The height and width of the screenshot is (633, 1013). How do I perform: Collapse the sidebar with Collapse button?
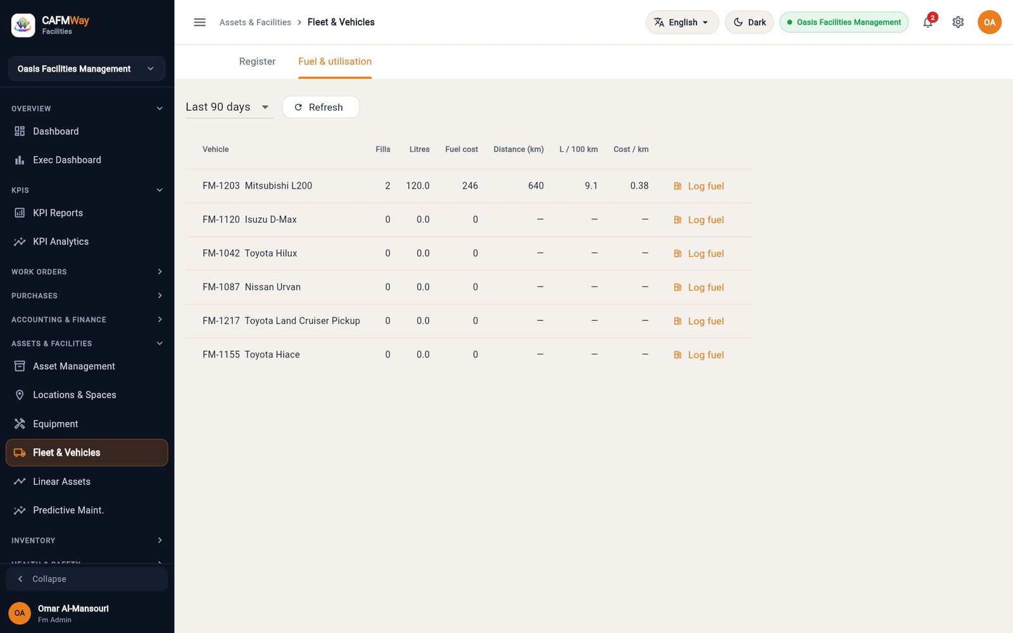tap(87, 579)
